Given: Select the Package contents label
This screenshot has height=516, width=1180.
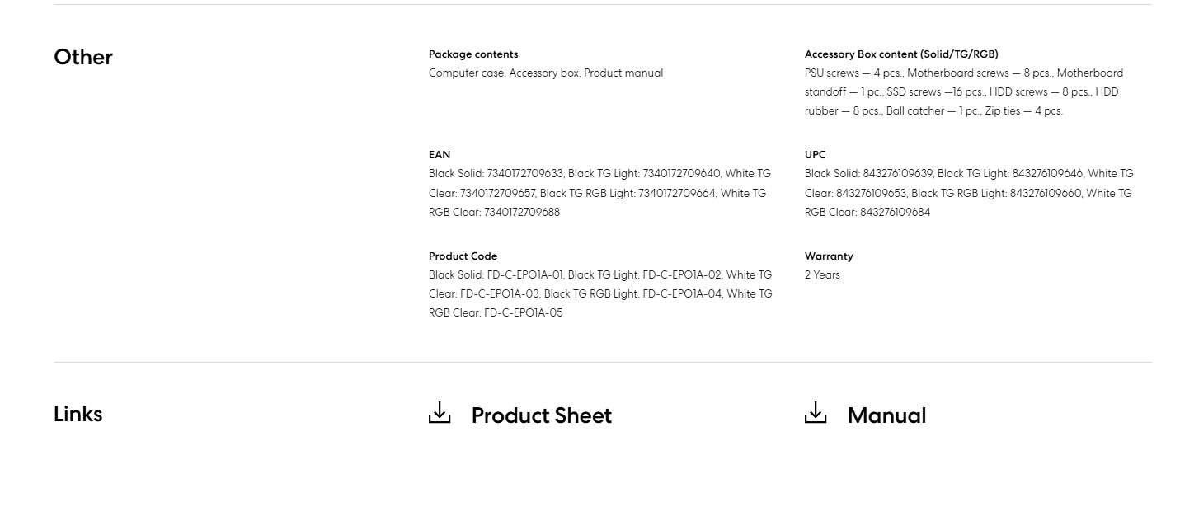Looking at the screenshot, I should (473, 54).
